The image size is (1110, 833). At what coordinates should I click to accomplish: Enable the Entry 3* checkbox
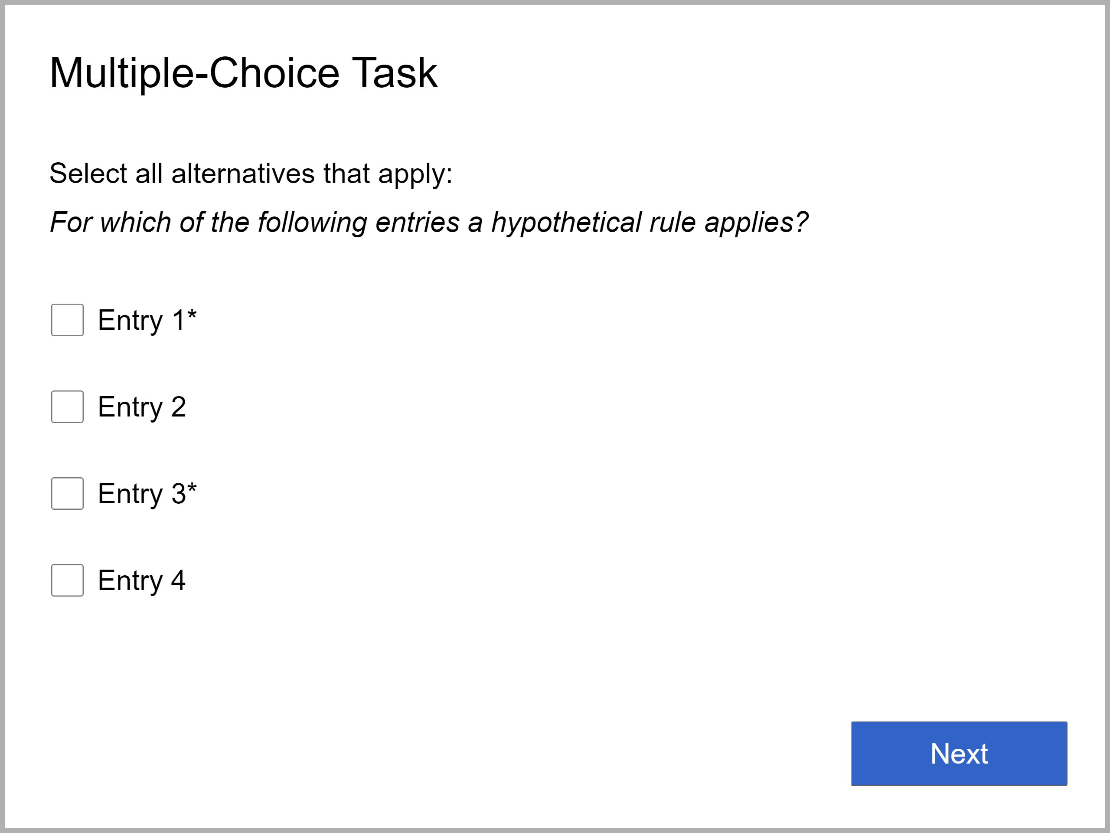pyautogui.click(x=67, y=494)
